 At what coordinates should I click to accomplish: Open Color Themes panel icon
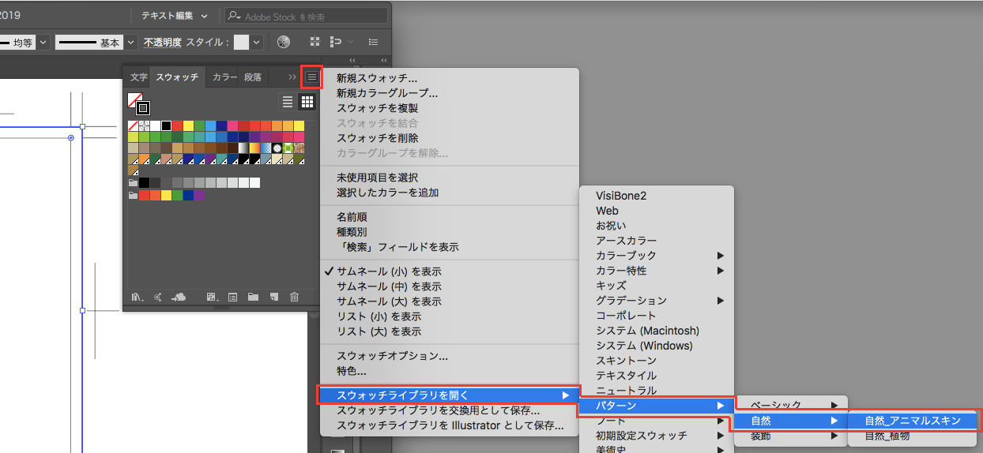158,297
